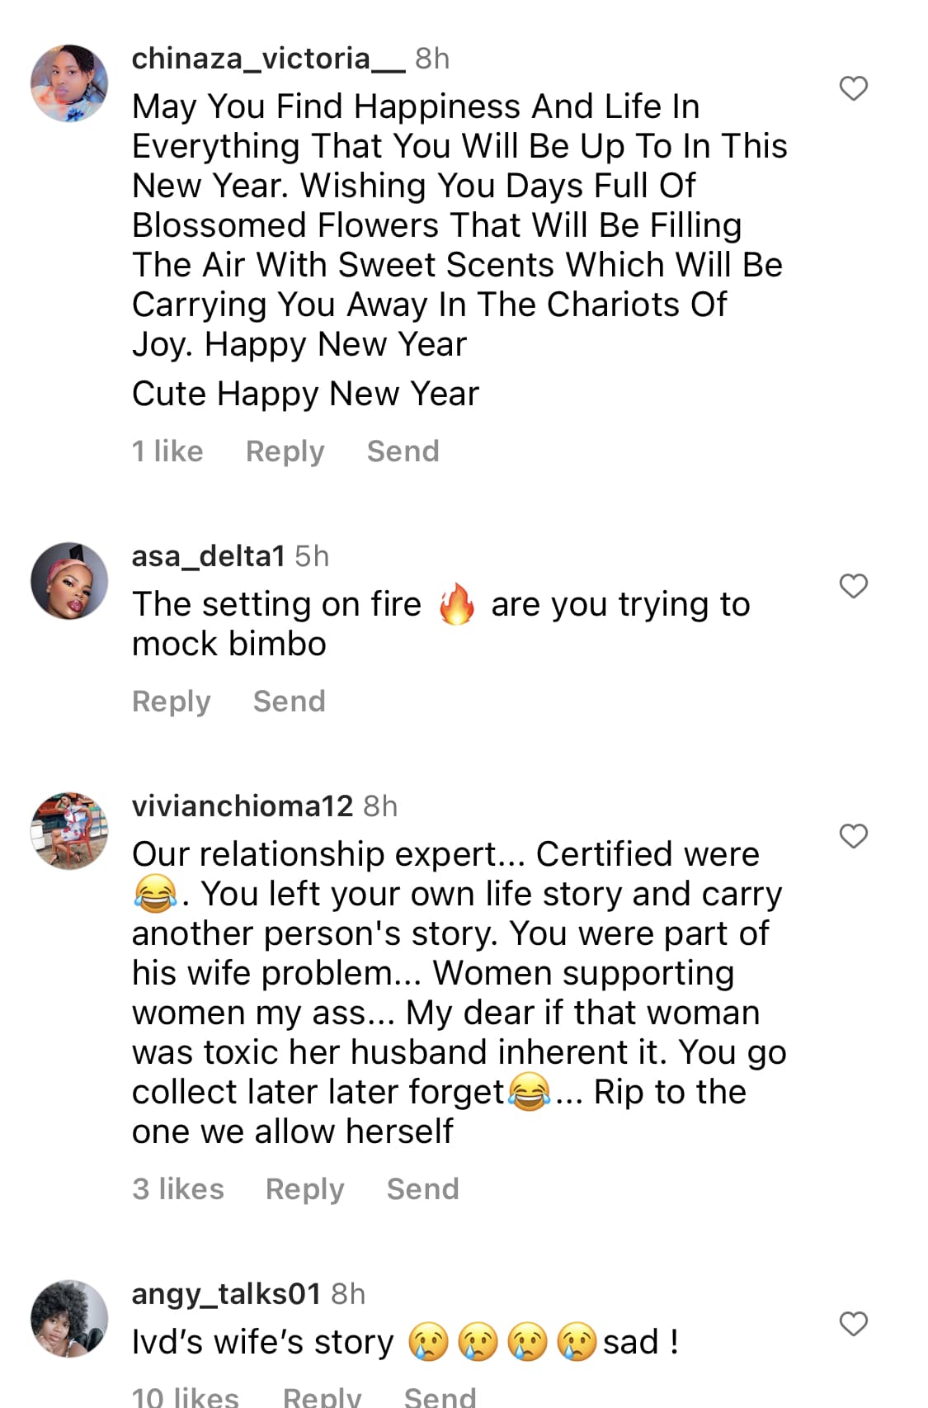
Task: View vivianchioma12's avatar
Action: point(69,831)
